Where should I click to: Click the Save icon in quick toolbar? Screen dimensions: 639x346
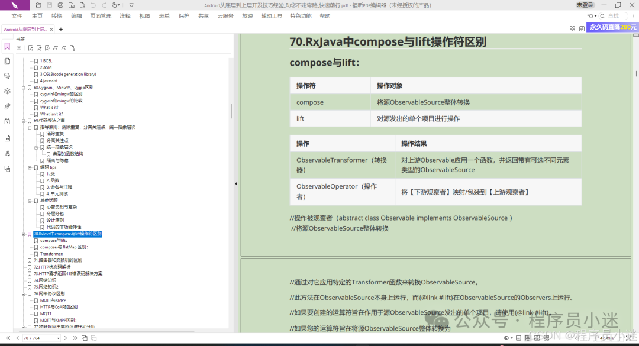(50, 5)
